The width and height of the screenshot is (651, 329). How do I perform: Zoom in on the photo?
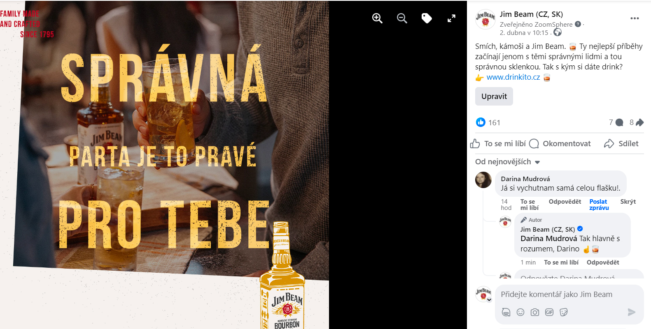[x=377, y=18]
